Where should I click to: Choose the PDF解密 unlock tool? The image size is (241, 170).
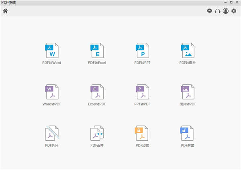pyautogui.click(x=187, y=133)
